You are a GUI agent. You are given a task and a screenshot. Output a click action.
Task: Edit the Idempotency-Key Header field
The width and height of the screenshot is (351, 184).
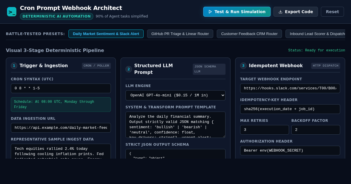(x=290, y=109)
